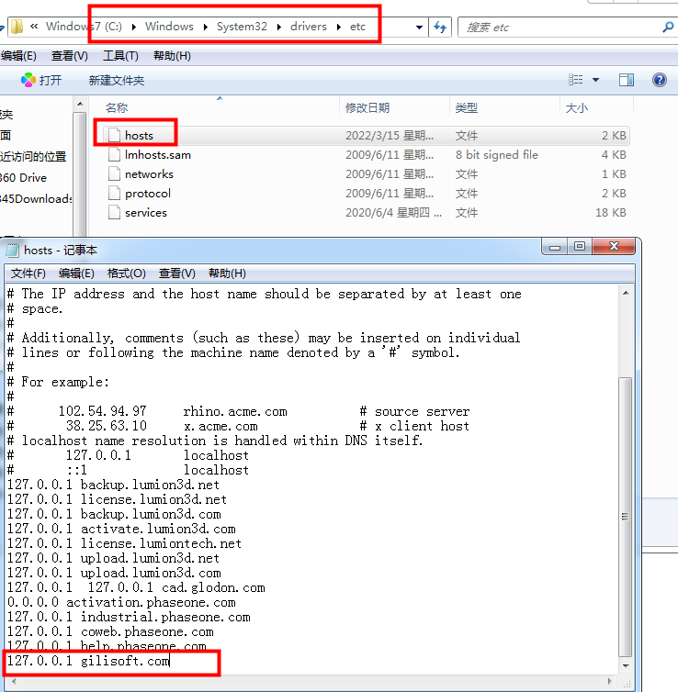The width and height of the screenshot is (678, 692).
Task: Open Notepad 查看(V) menu
Action: 176,273
